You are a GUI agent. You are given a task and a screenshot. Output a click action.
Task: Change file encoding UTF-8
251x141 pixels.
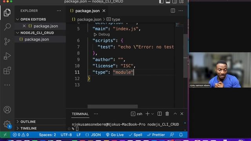click(66, 135)
